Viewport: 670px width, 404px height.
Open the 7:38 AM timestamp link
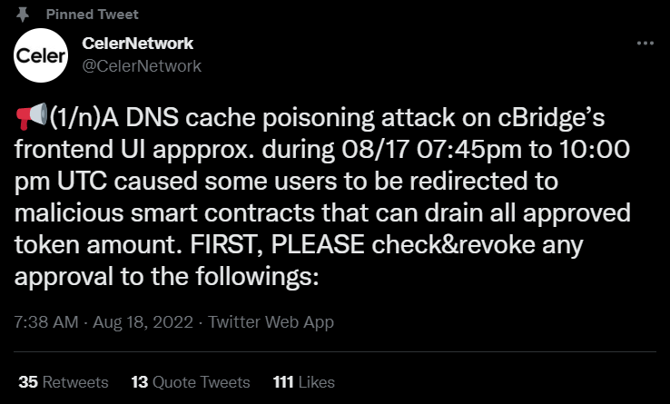coord(46,322)
